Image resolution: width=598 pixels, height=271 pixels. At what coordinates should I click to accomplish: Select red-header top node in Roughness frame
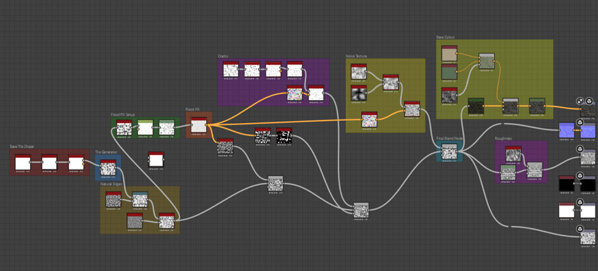513,154
